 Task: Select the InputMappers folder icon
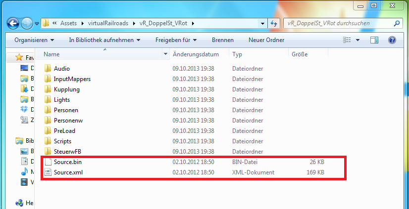48,79
